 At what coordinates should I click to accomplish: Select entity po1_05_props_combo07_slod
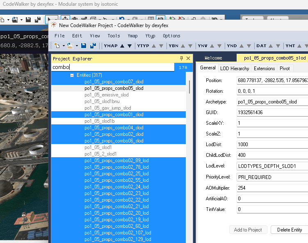click(x=114, y=82)
